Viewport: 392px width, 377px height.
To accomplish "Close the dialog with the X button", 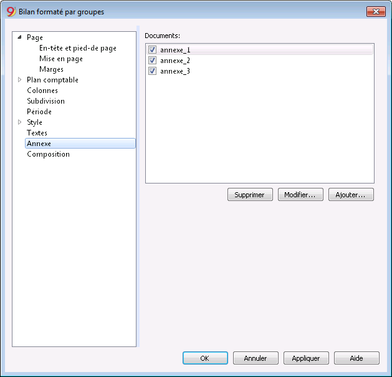I will [x=376, y=11].
